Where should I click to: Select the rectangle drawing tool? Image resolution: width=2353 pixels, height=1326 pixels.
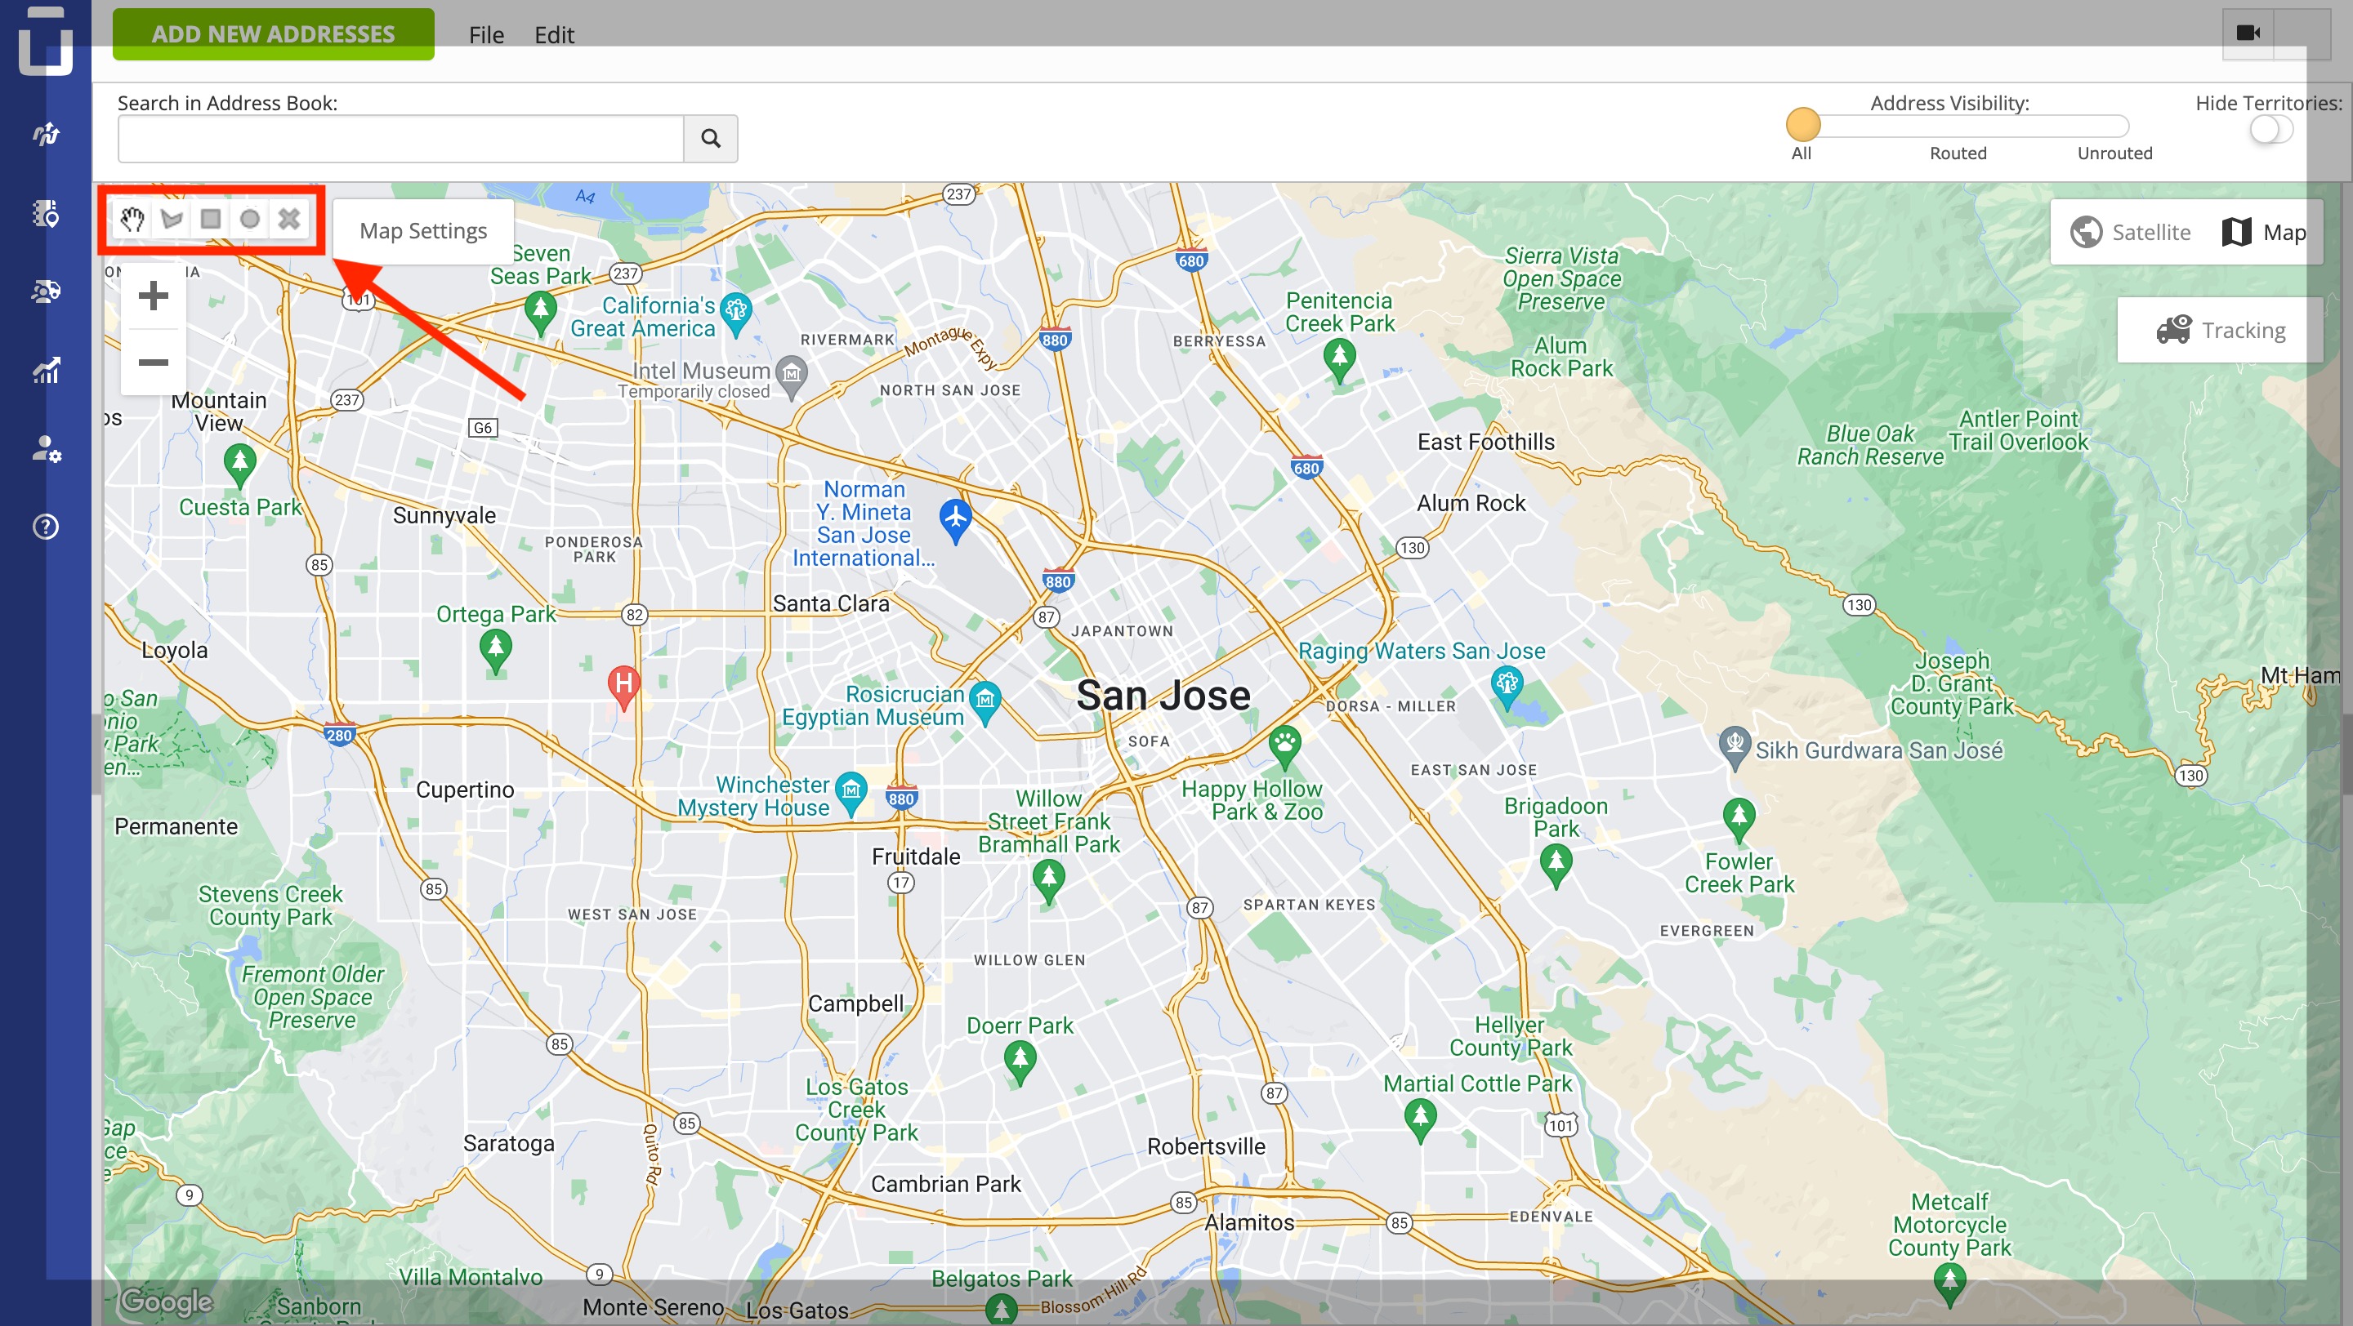[x=211, y=219]
